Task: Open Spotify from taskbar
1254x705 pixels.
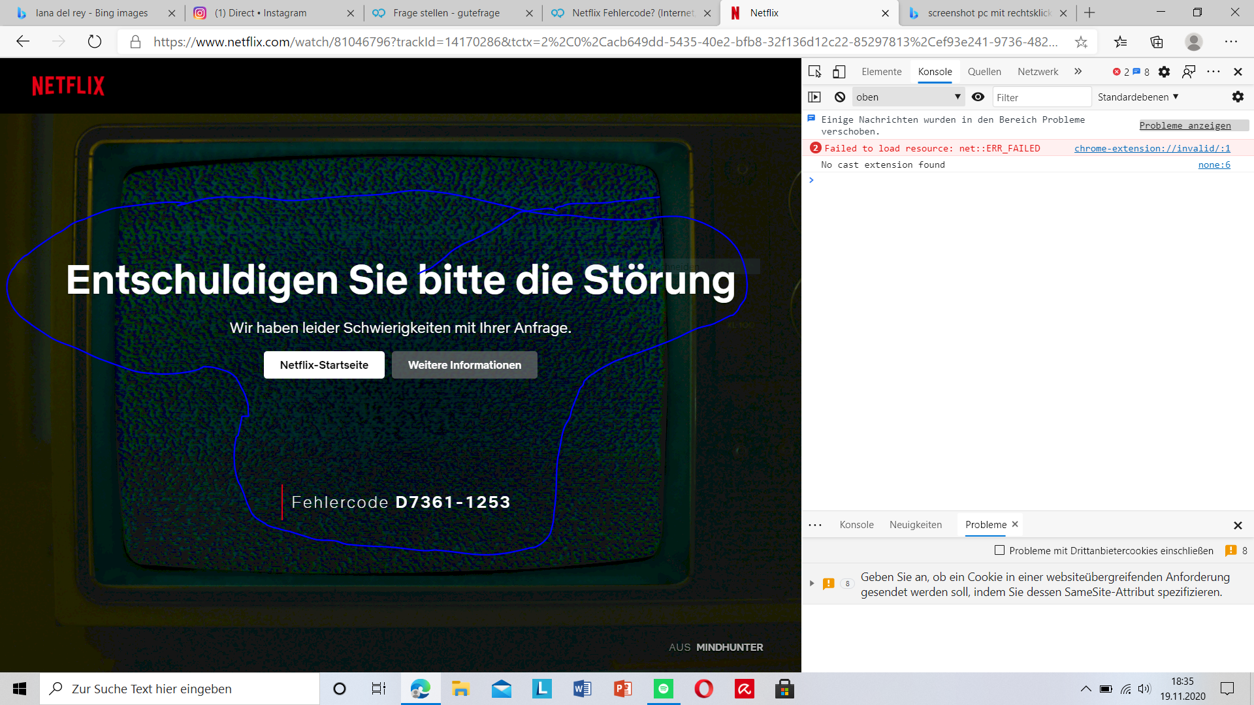Action: (664, 689)
